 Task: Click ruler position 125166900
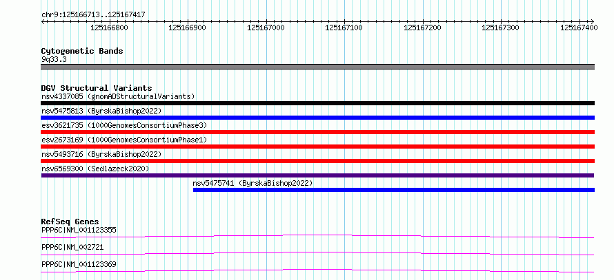[187, 28]
